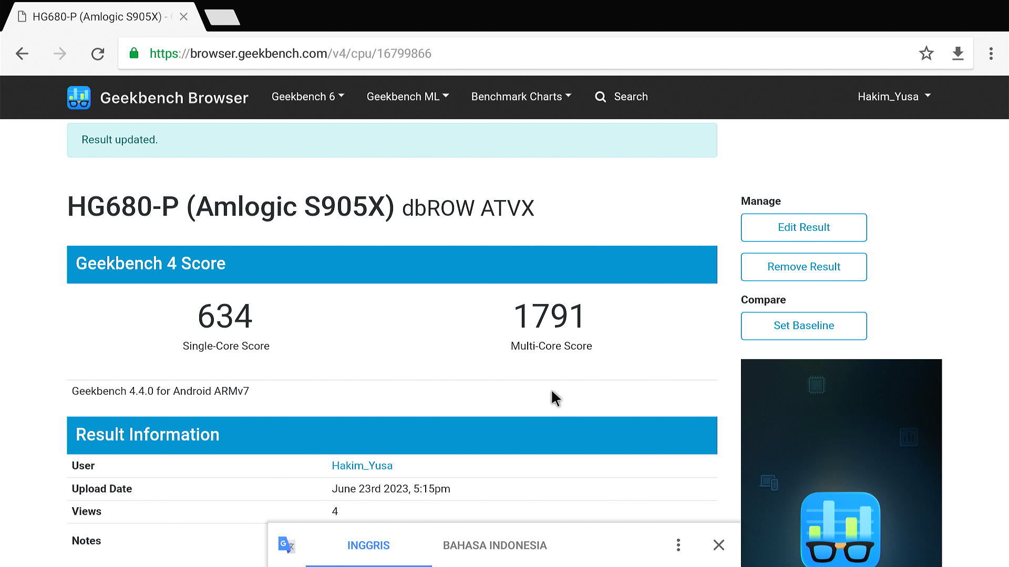Bookmark page with star icon
1009x567 pixels.
click(x=926, y=53)
